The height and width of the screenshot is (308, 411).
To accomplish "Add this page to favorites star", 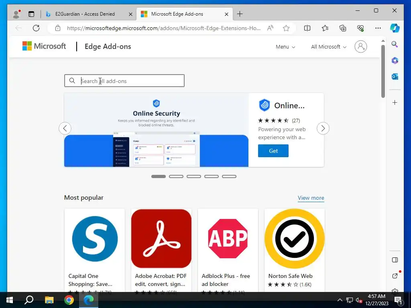I will click(286, 28).
